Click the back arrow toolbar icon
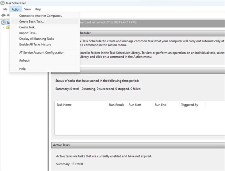225x171 pixels. [3, 15]
